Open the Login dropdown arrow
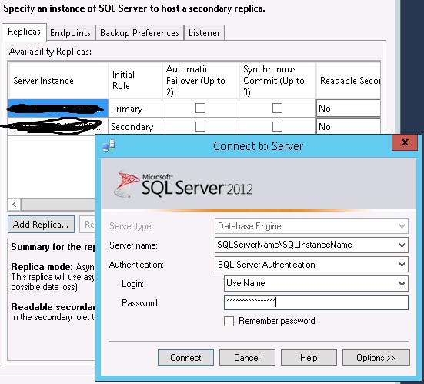 (402, 284)
